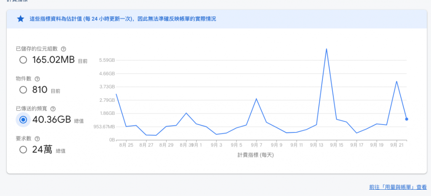Click the 9月 13 x-axis date label

tap(317, 145)
